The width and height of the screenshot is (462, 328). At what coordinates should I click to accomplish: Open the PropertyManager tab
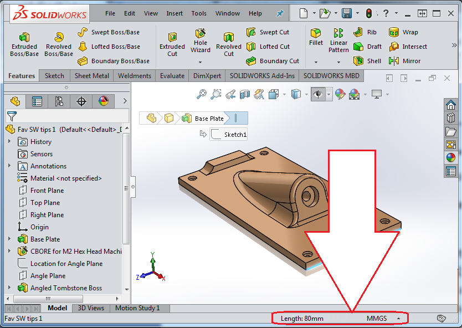[37, 102]
